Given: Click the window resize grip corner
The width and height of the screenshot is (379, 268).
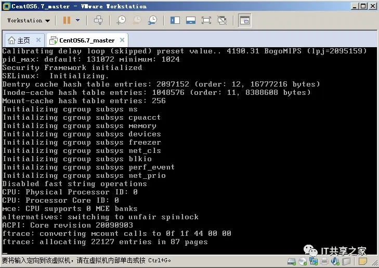Looking at the screenshot, I should click(x=375, y=263).
